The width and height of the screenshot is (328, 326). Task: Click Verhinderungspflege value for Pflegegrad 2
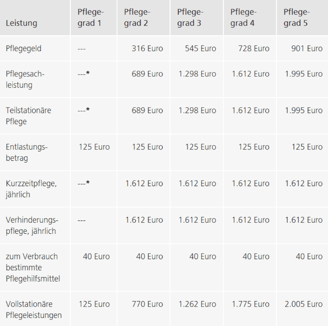[144, 220]
